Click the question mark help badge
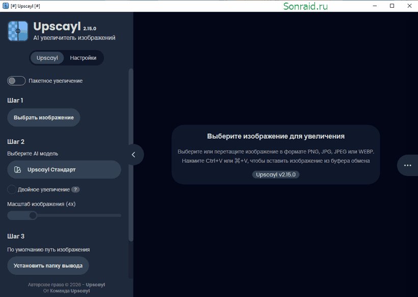Image resolution: width=418 pixels, height=297 pixels. click(x=75, y=189)
